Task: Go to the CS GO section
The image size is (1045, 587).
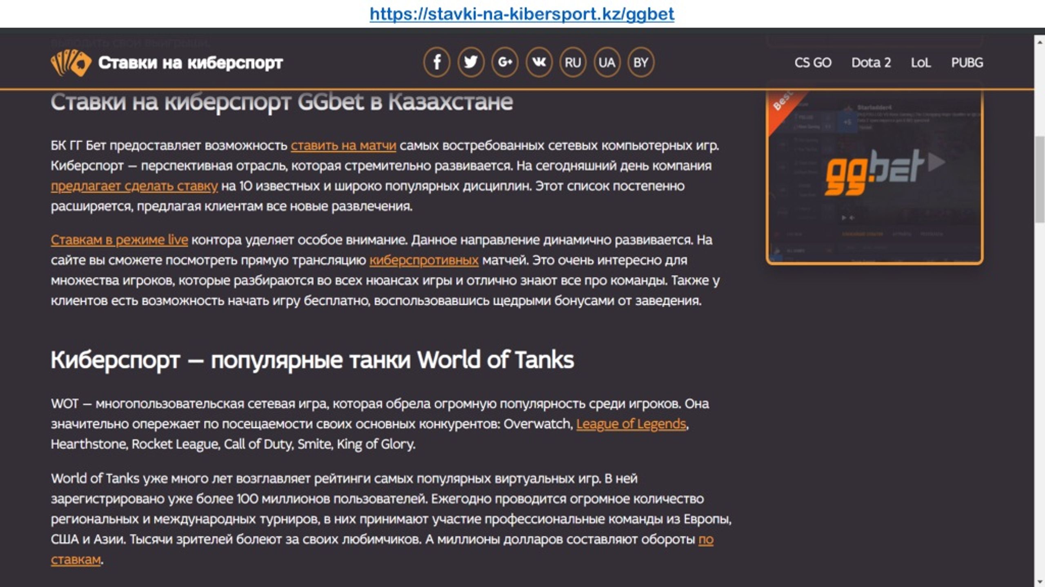Action: click(813, 63)
